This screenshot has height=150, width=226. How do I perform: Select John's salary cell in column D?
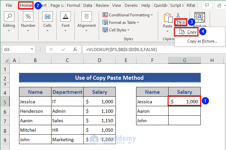[x=100, y=139]
